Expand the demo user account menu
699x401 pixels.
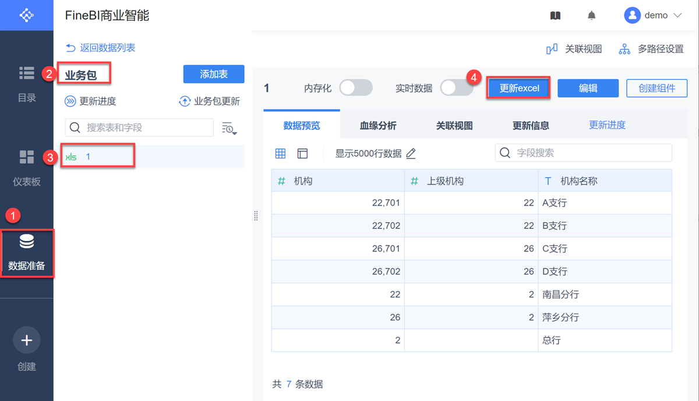653,16
